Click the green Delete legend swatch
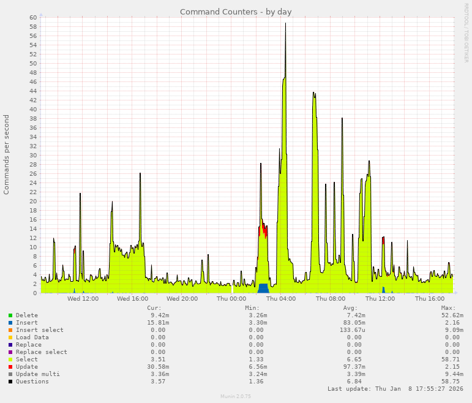This screenshot has width=472, height=403. (x=10, y=315)
